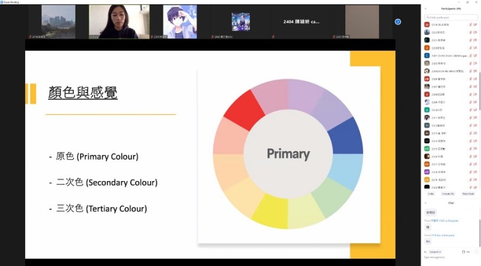481x266 pixels.
Task: Show next participant videos with blue arrow
Action: tap(398, 22)
